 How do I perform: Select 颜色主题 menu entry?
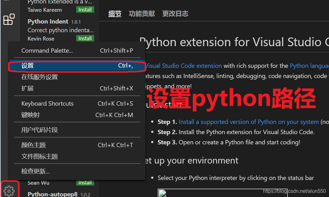[77, 145]
